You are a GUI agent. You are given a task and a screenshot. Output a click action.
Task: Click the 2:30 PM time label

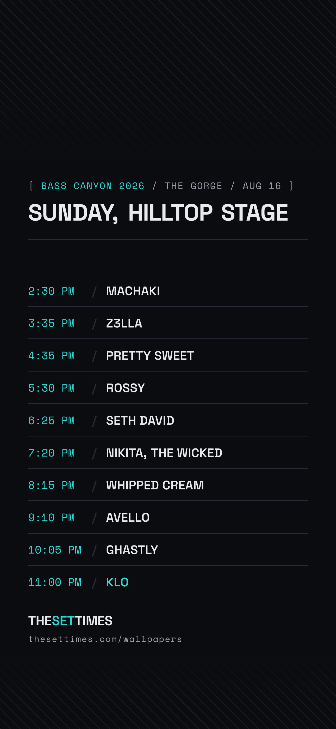pos(52,291)
